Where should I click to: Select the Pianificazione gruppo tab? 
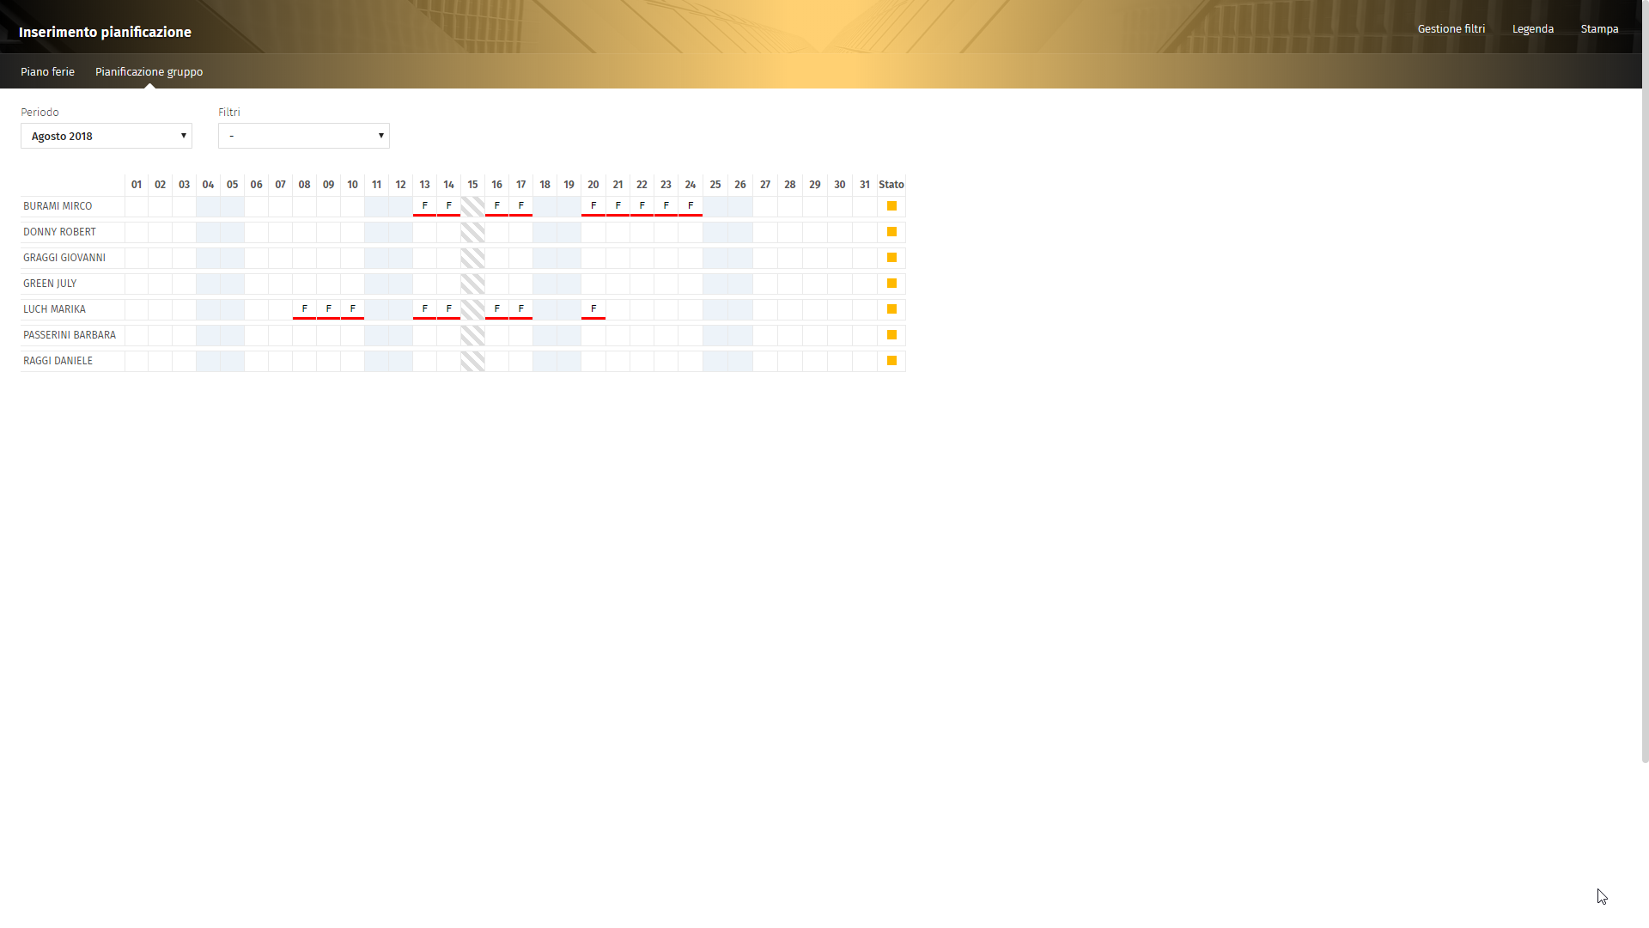[149, 72]
